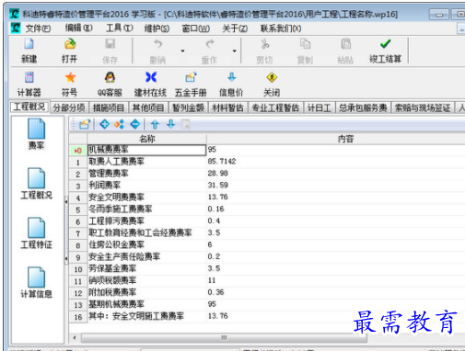Click the open-folder icon in grid toolbar
Viewport: 465px width, 351px height.
click(85, 124)
